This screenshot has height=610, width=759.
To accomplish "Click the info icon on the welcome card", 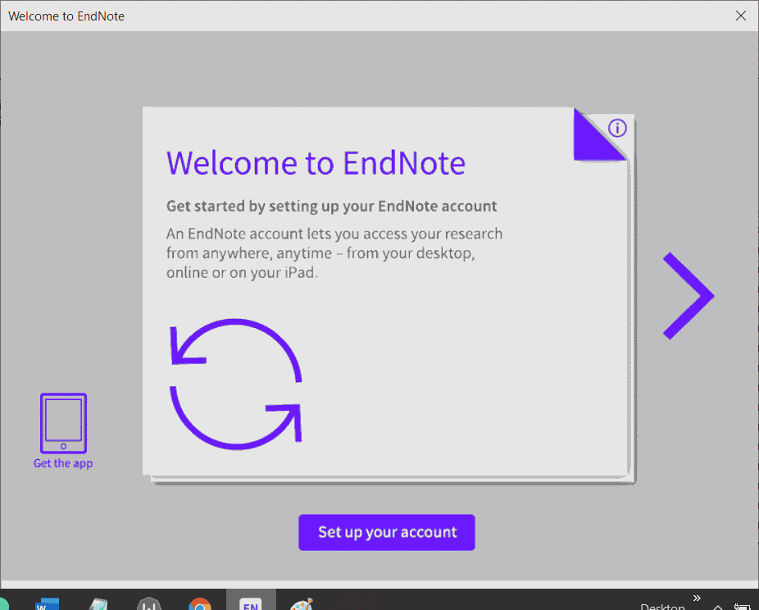I will [617, 128].
